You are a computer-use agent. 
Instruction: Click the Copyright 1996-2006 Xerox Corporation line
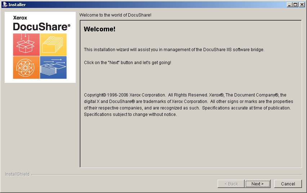pos(185,95)
